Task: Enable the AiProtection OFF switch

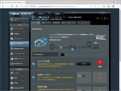Action: pyautogui.click(x=64, y=54)
